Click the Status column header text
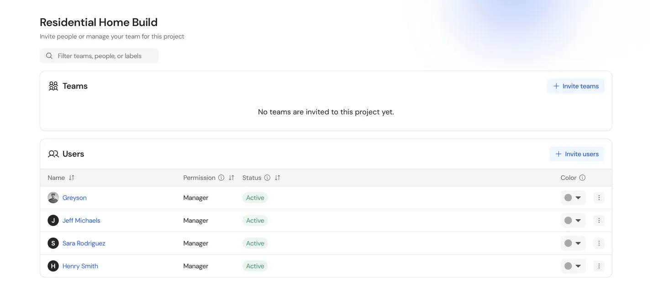 tap(252, 178)
